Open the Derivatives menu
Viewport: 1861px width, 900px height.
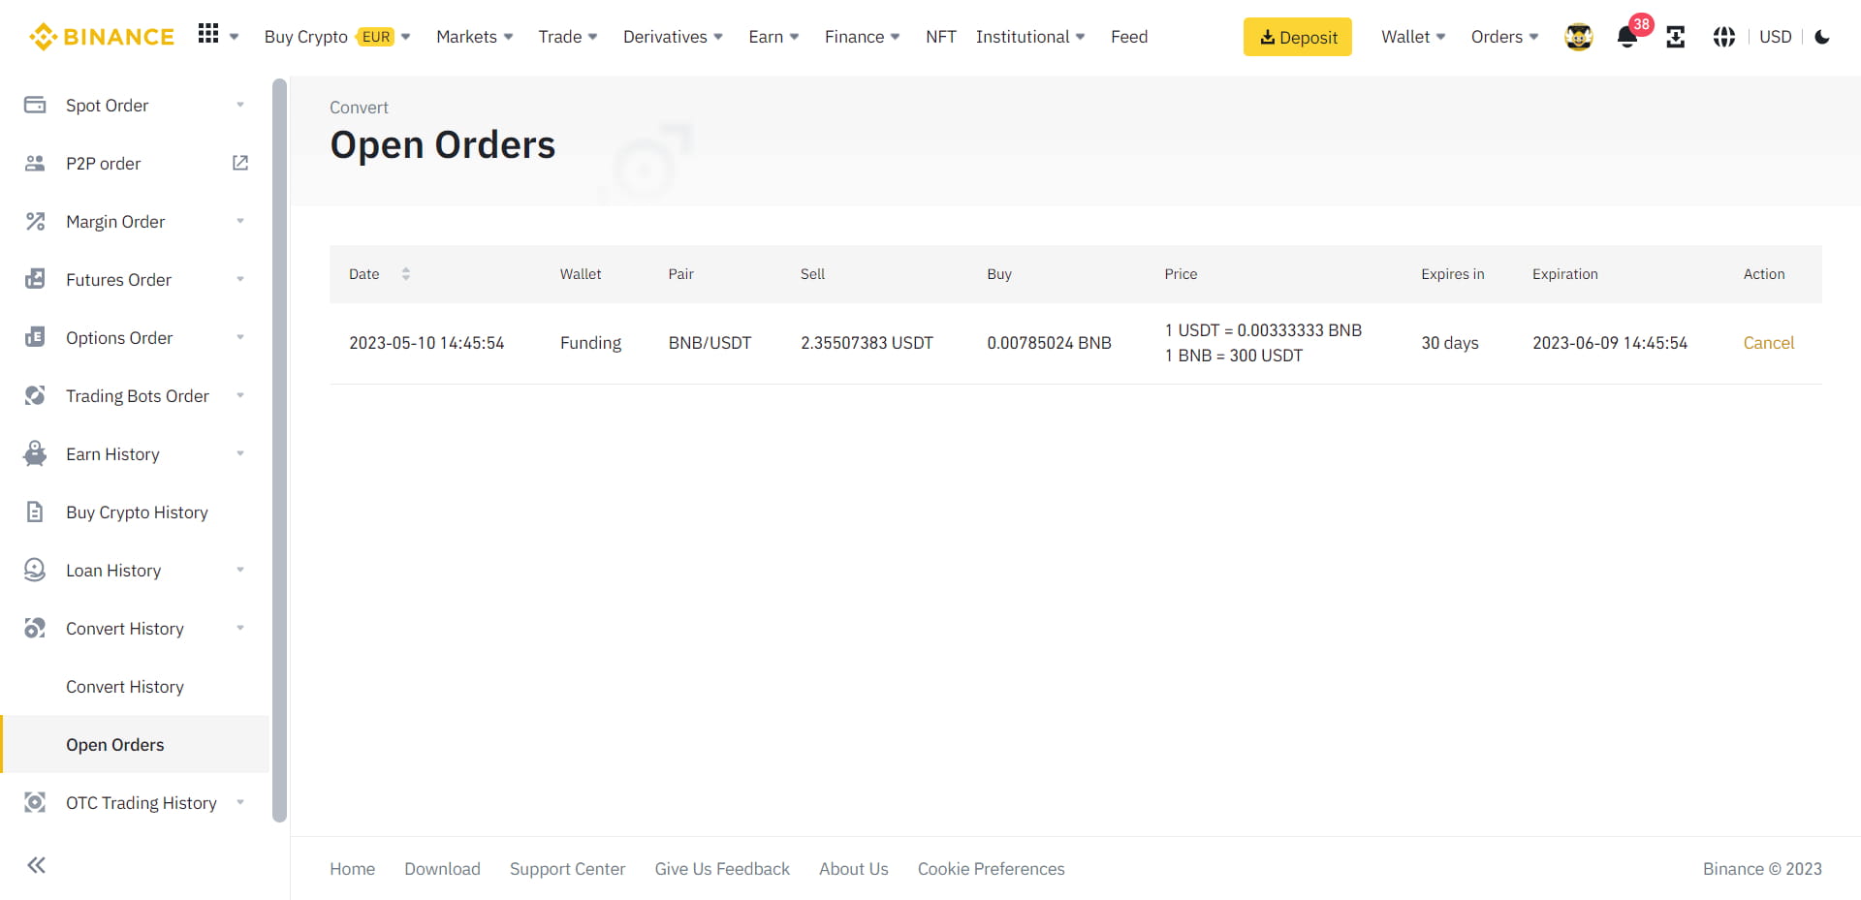(673, 37)
